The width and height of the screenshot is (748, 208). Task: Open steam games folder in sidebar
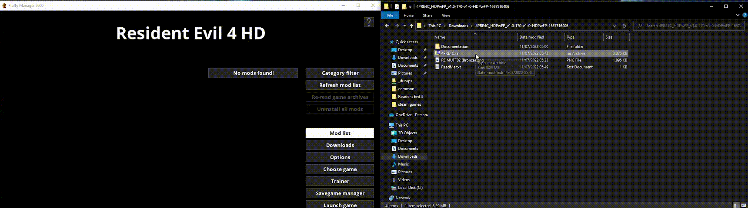(x=409, y=104)
